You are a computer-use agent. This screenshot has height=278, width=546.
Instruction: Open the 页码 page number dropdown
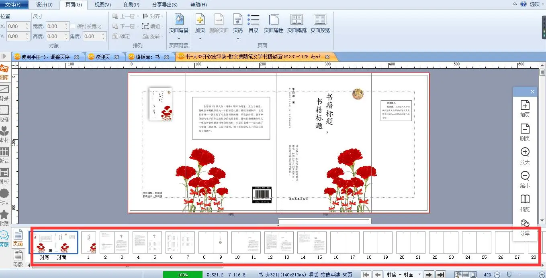pyautogui.click(x=238, y=39)
